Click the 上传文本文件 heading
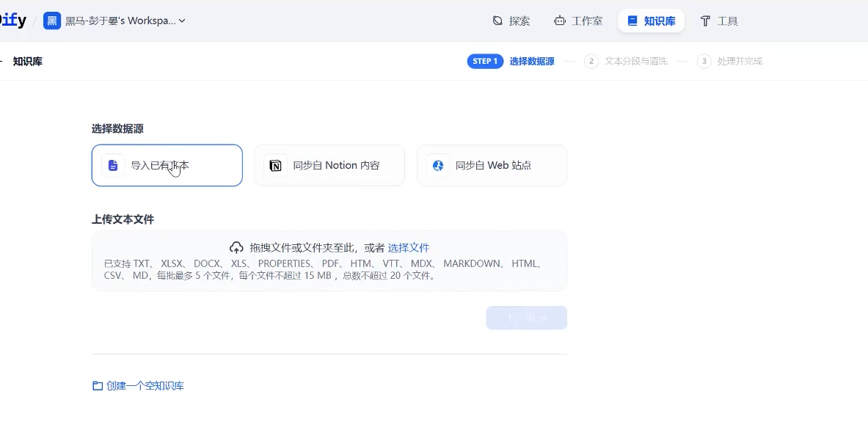Screen dimensions: 868x430 pyautogui.click(x=123, y=219)
